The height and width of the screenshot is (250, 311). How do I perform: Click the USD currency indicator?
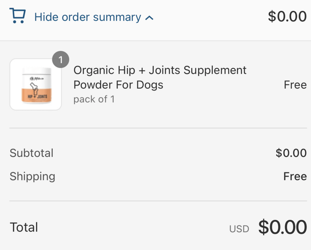coord(239,229)
